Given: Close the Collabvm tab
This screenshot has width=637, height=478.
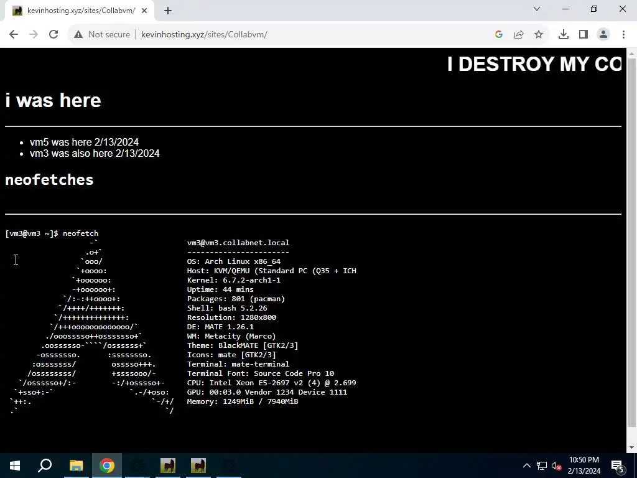Looking at the screenshot, I should point(144,11).
